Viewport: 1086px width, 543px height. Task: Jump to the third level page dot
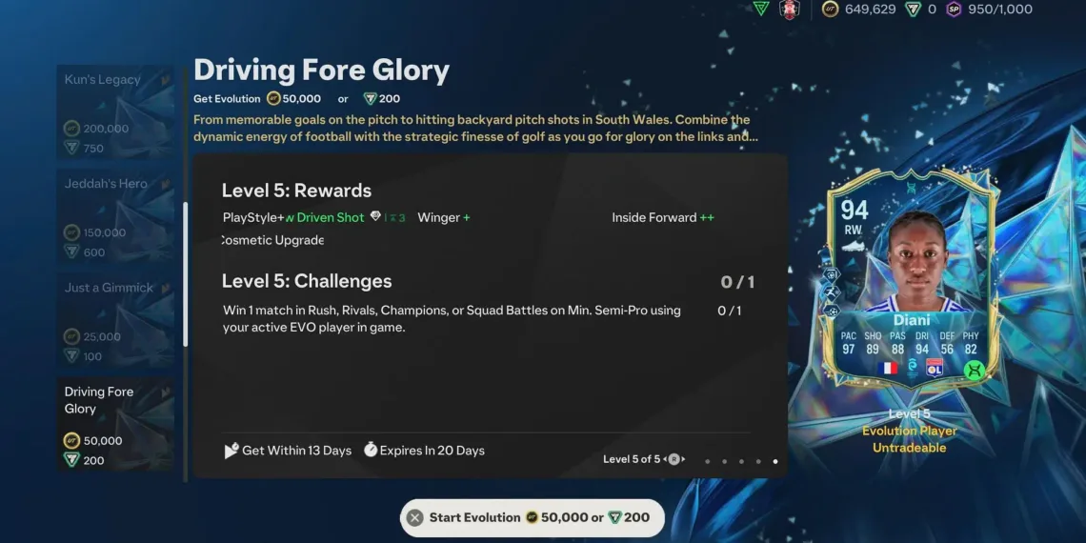(741, 461)
